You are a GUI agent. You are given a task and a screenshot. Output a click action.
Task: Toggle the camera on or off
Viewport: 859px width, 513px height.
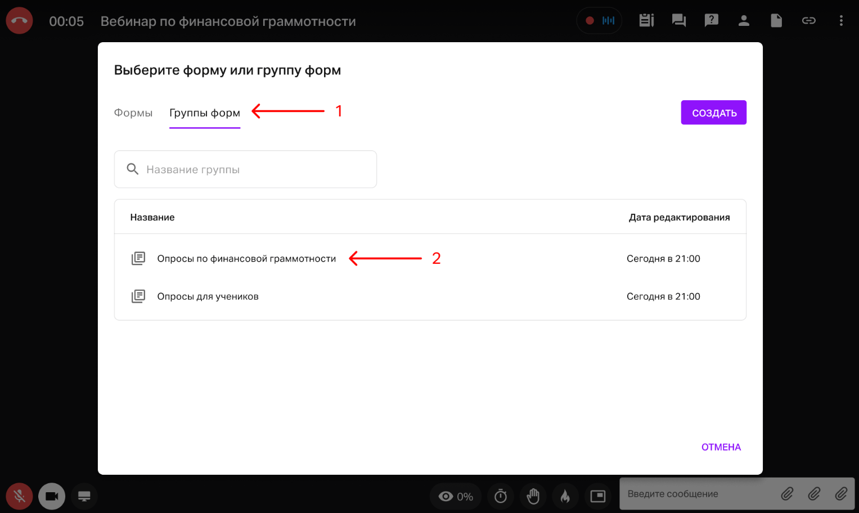click(52, 496)
